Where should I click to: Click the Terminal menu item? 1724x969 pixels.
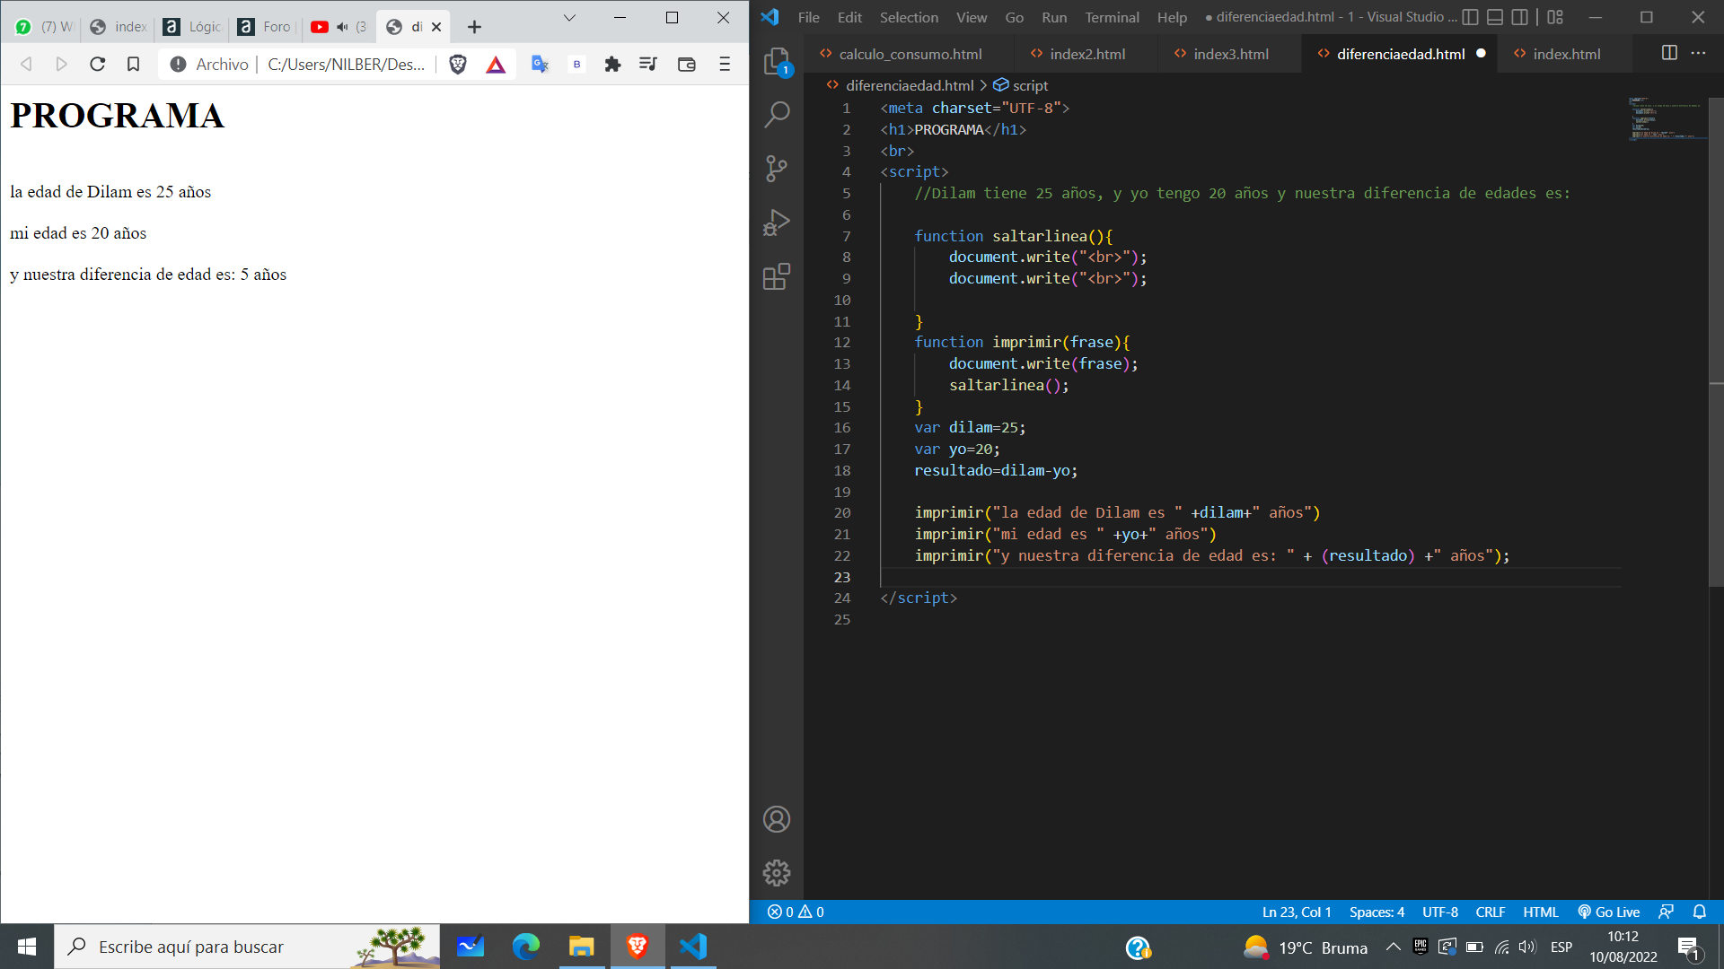pos(1111,15)
